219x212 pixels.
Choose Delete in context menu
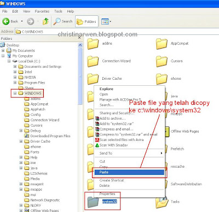130,186
